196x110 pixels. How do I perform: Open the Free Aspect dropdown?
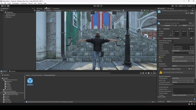62,10
